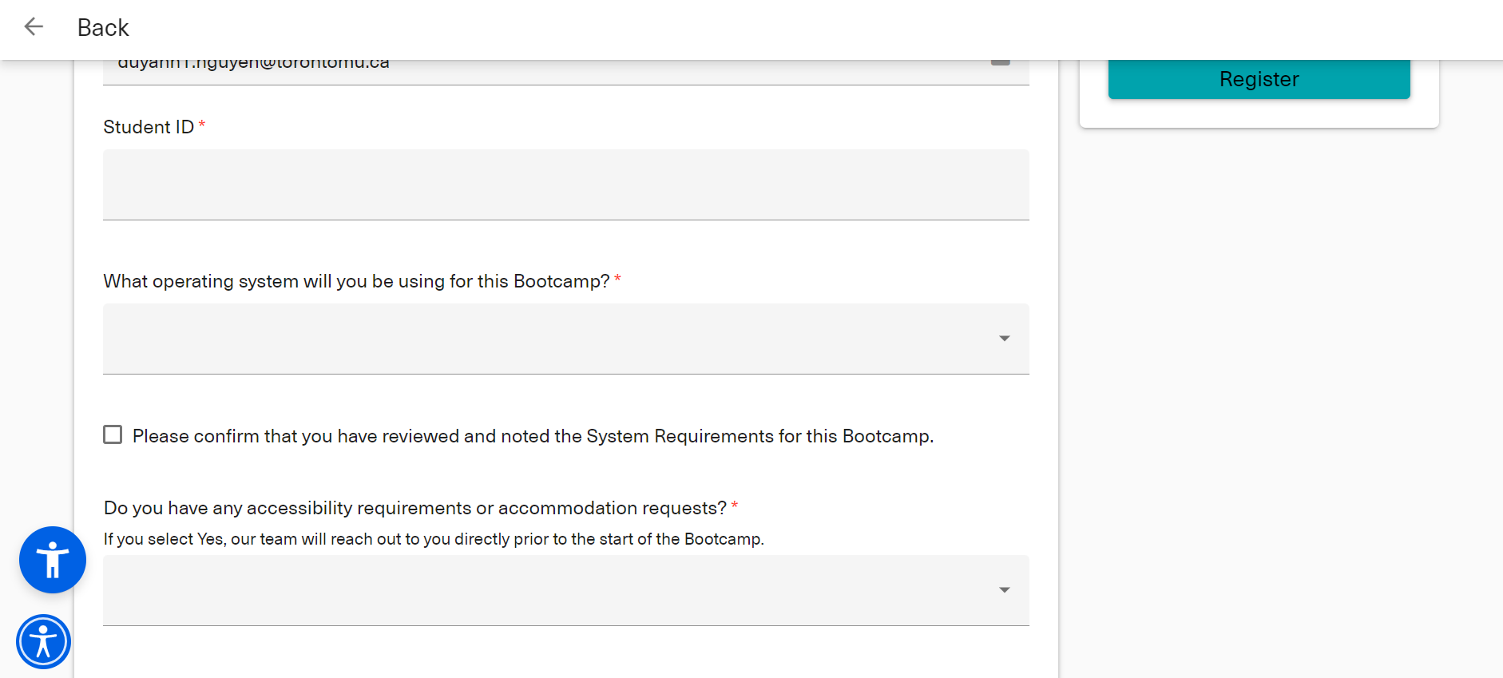Open the operating system selection field
Image resolution: width=1503 pixels, height=678 pixels.
click(x=551, y=339)
